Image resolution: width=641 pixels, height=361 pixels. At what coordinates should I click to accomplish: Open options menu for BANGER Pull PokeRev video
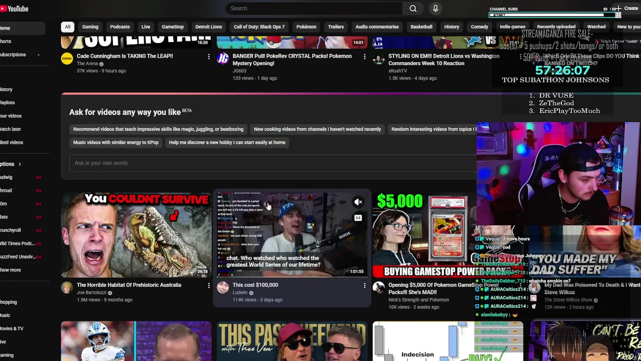point(365,57)
